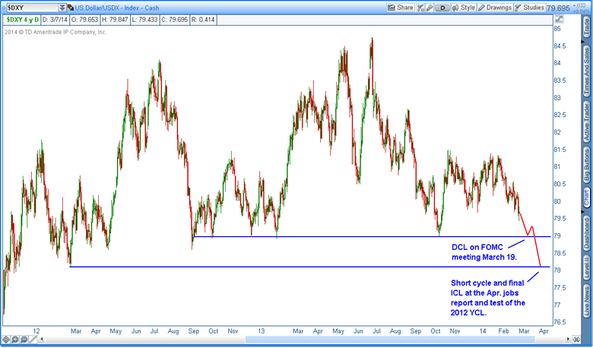The width and height of the screenshot is (593, 348).
Task: Open the Times And Sales sidebar tab
Action: click(x=586, y=71)
